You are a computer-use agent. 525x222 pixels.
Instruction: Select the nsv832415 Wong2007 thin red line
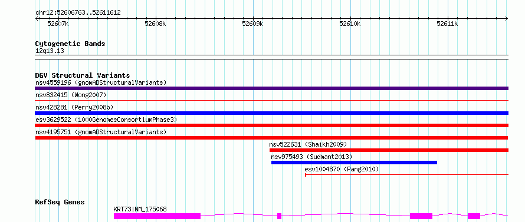271,100
